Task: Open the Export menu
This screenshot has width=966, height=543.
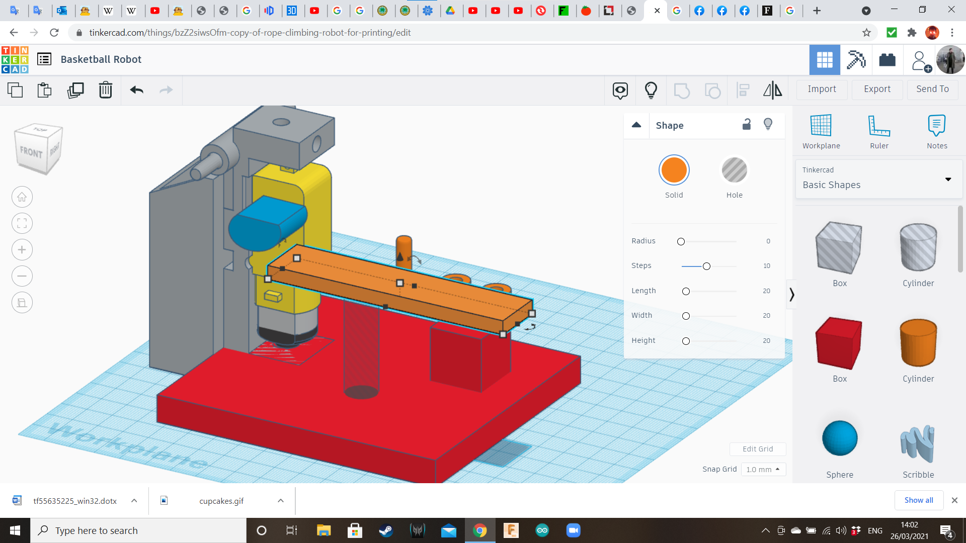Action: [x=877, y=89]
